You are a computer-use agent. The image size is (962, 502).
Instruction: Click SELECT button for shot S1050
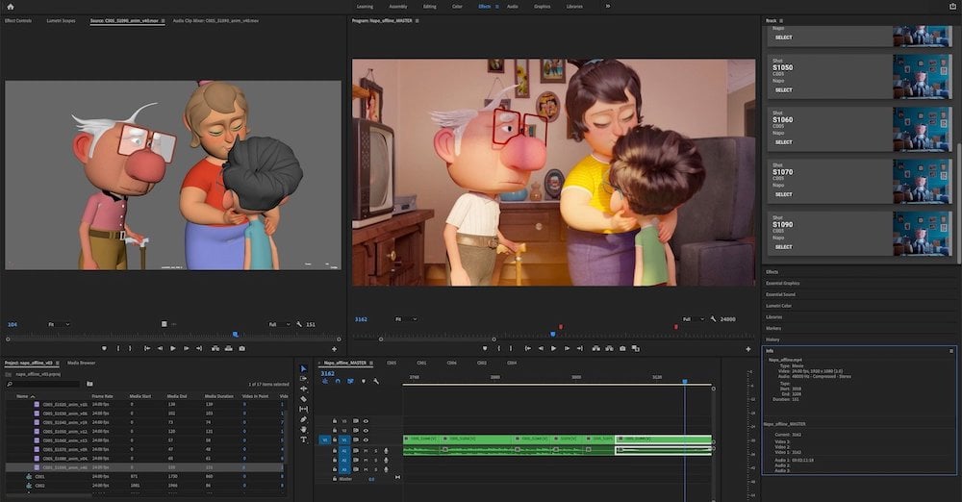pos(783,90)
